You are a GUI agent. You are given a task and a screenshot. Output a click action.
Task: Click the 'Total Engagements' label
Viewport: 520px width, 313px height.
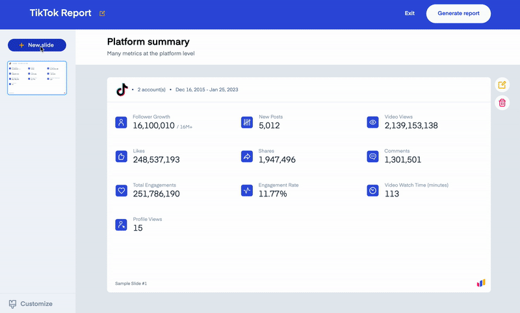[x=154, y=185]
